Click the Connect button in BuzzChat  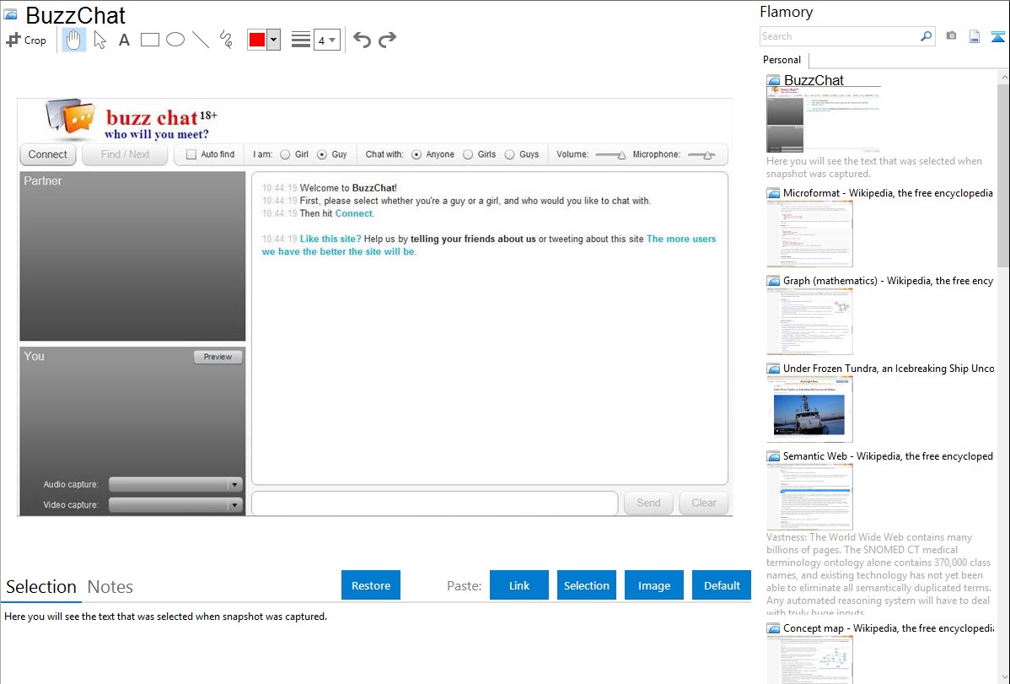[x=48, y=154]
